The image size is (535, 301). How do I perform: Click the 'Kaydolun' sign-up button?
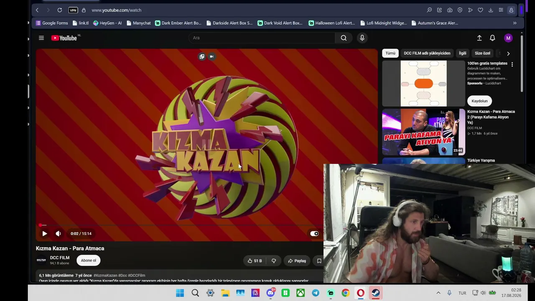pos(479,101)
